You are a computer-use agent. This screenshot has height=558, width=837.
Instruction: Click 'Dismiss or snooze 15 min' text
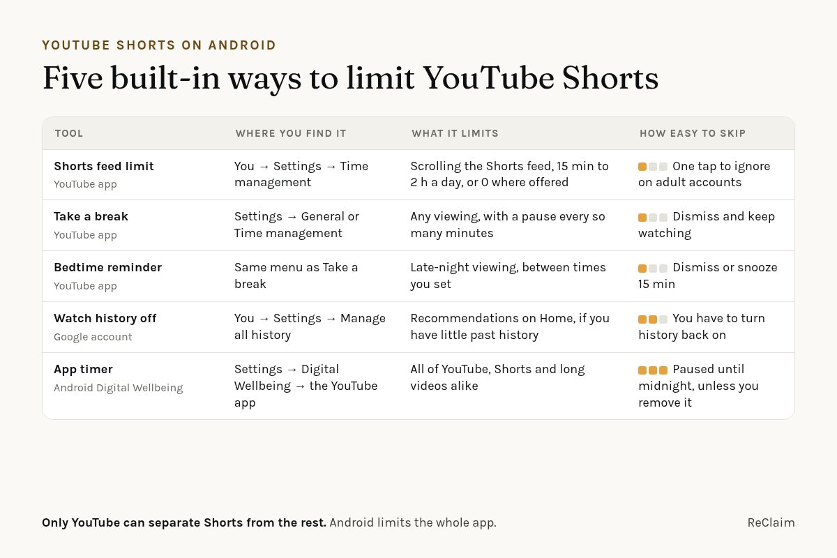click(708, 276)
